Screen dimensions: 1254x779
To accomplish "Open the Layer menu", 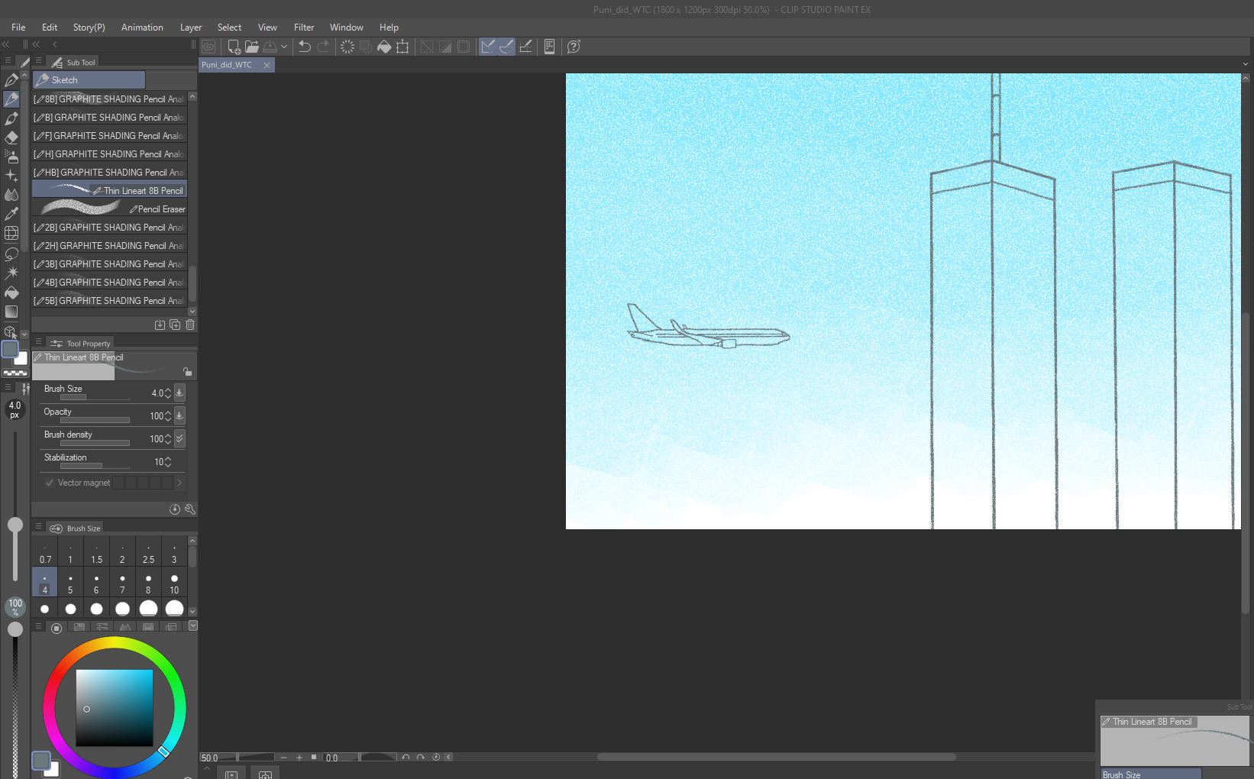I will 191,27.
